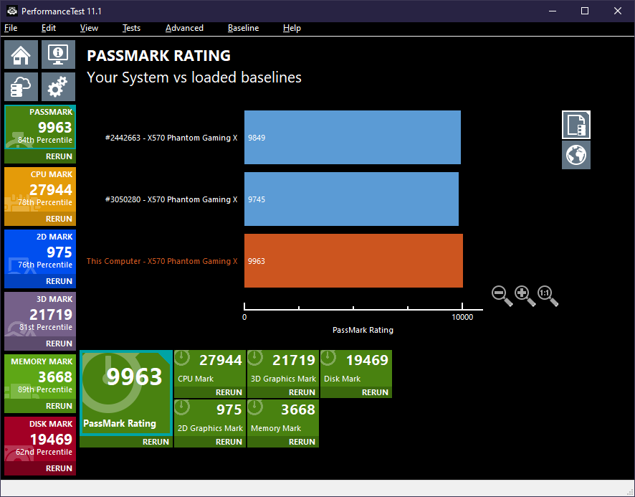Click the power icon on 3D Graphics Mark tile
The image size is (635, 497).
[255, 358]
